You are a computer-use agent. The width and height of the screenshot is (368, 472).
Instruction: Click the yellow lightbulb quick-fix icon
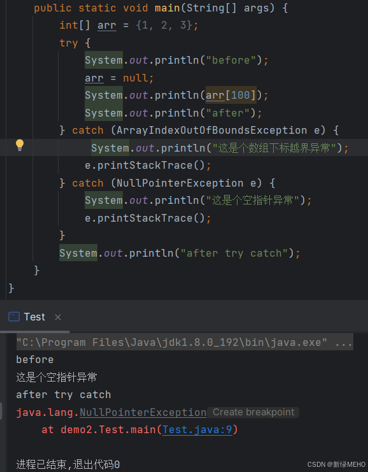click(20, 145)
